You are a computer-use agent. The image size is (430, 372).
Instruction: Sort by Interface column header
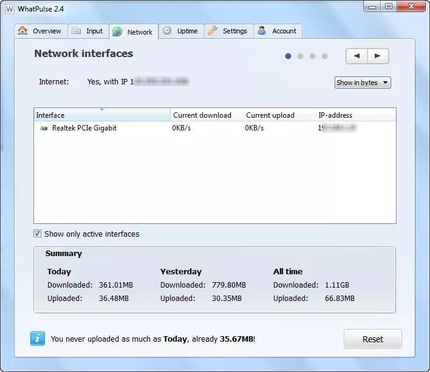click(102, 115)
